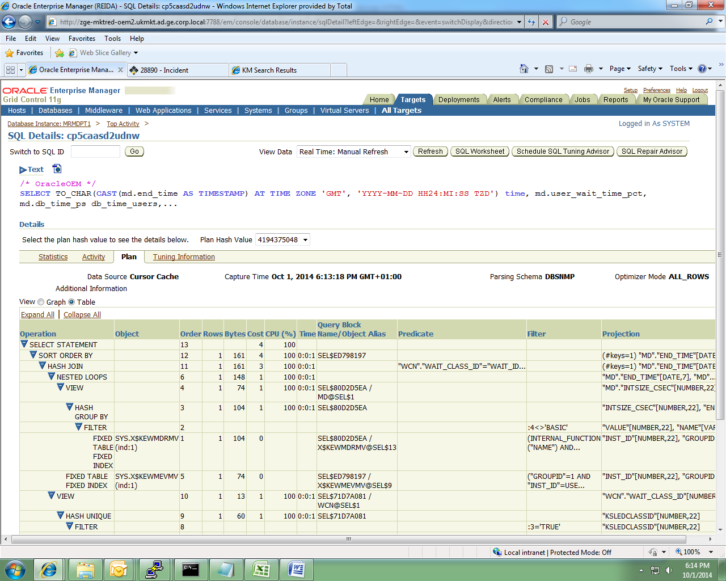Image resolution: width=726 pixels, height=581 pixels.
Task: Click the Add to Favorites Bar icon
Action: point(60,53)
